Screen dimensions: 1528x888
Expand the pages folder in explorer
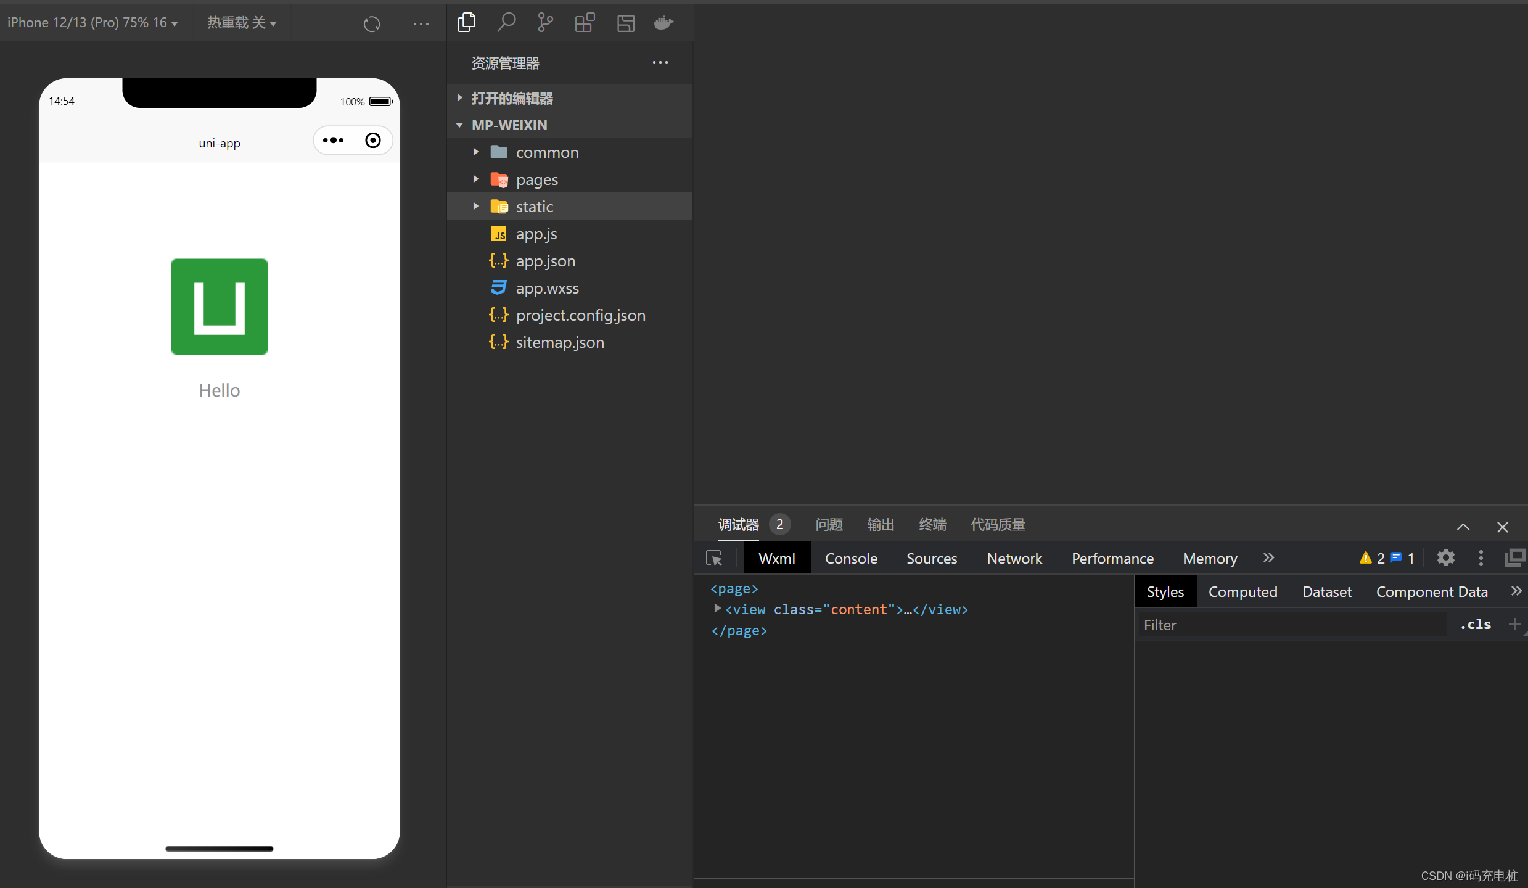coord(477,179)
